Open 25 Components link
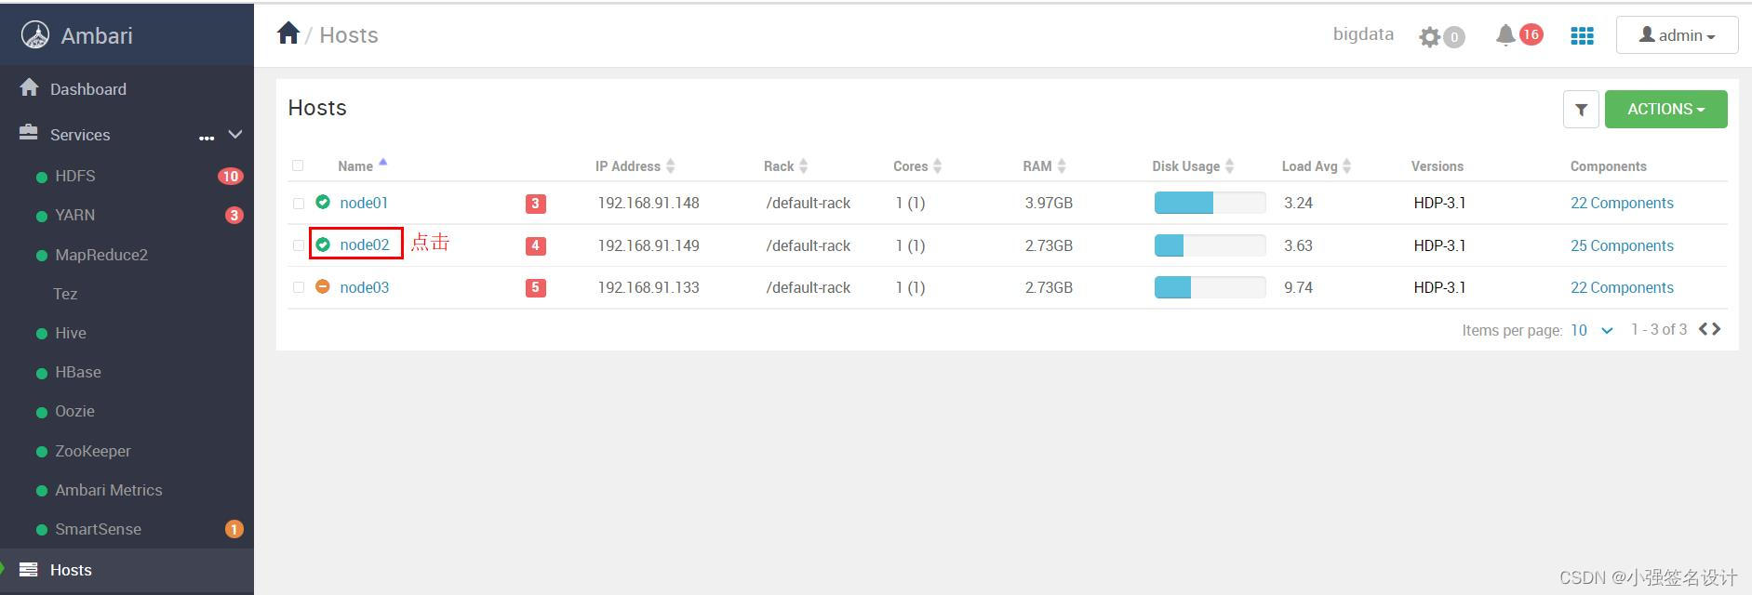Screen dimensions: 1752x595 tap(1622, 245)
